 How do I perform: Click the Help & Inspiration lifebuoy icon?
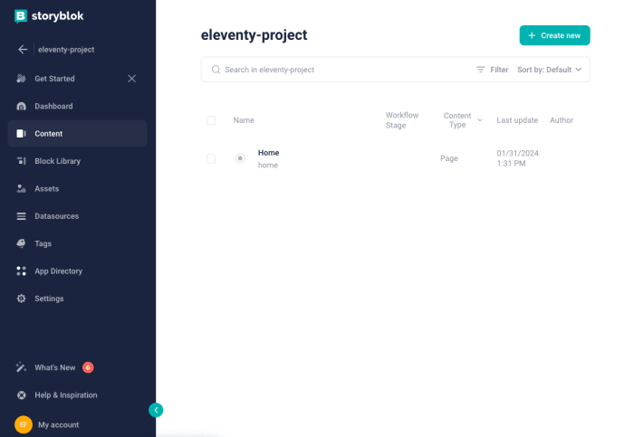pyautogui.click(x=22, y=395)
